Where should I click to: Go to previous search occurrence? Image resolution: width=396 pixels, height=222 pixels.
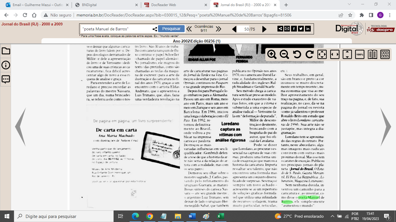tap(189, 29)
